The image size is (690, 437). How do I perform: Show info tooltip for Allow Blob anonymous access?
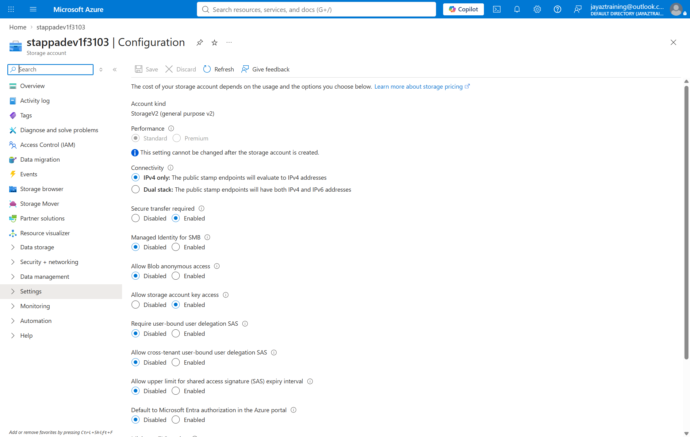[217, 266]
